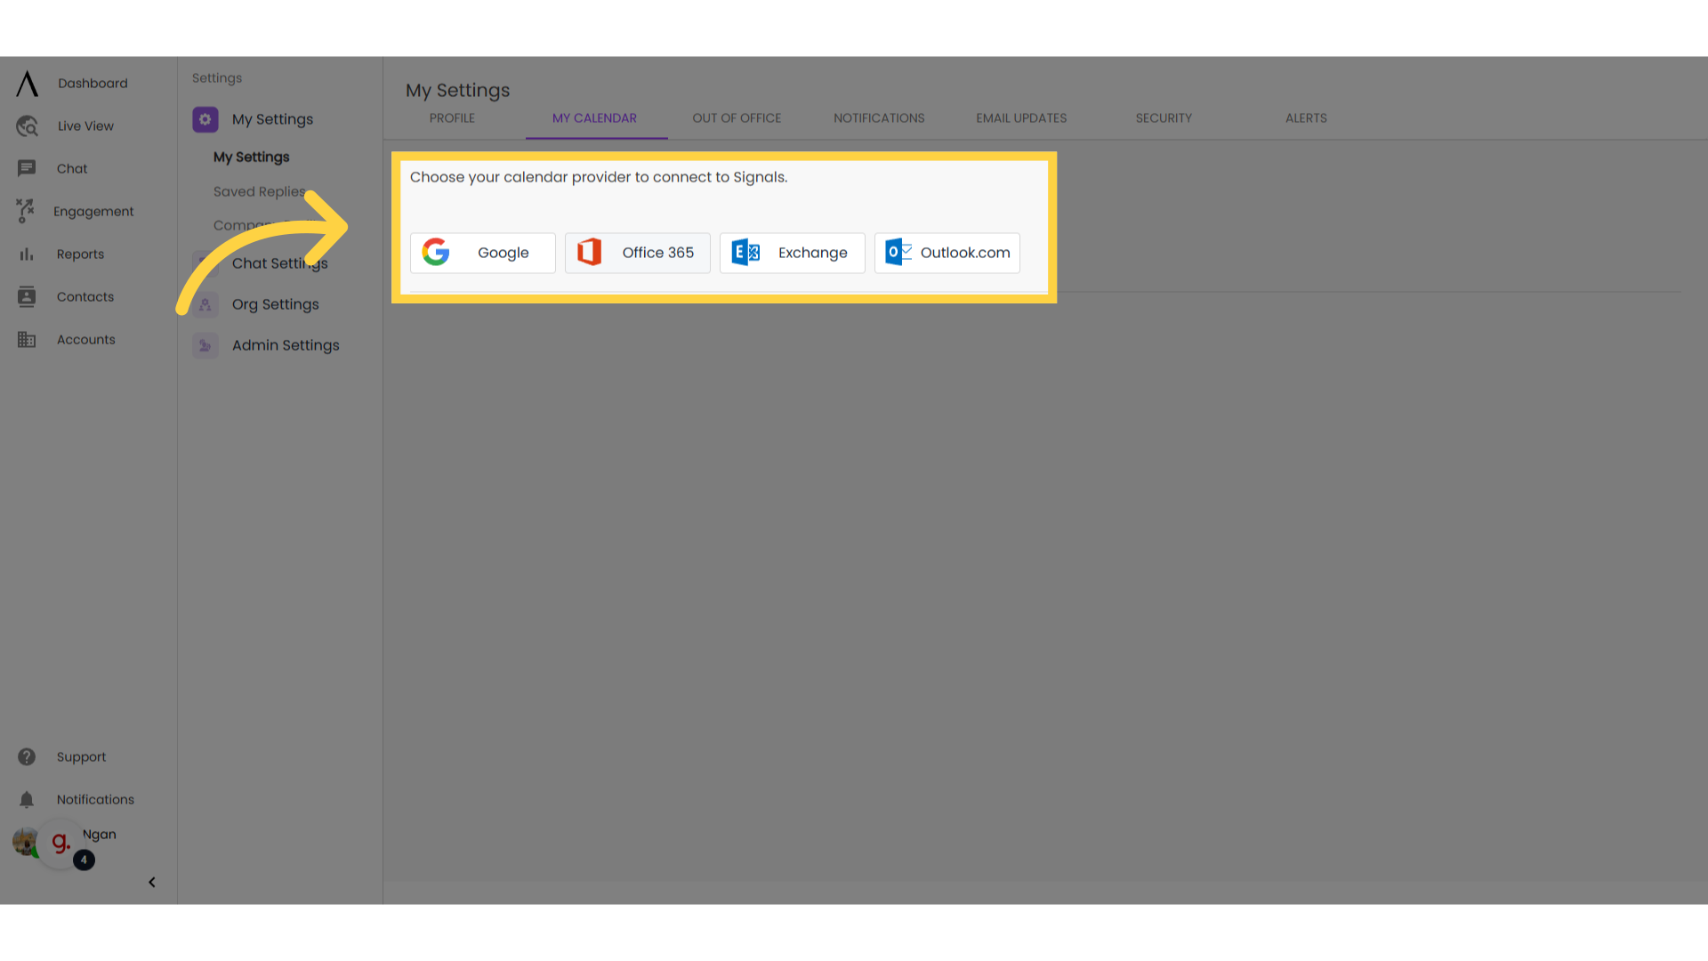Image resolution: width=1708 pixels, height=961 pixels.
Task: Click the Contacts card icon
Action: point(27,297)
